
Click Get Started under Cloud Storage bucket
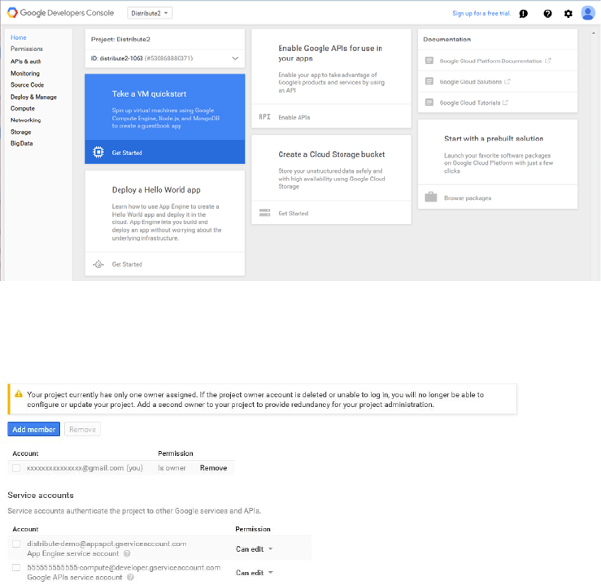click(294, 213)
